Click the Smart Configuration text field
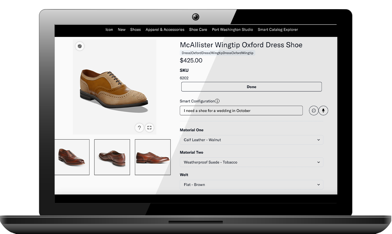The image size is (392, 234). tap(241, 111)
